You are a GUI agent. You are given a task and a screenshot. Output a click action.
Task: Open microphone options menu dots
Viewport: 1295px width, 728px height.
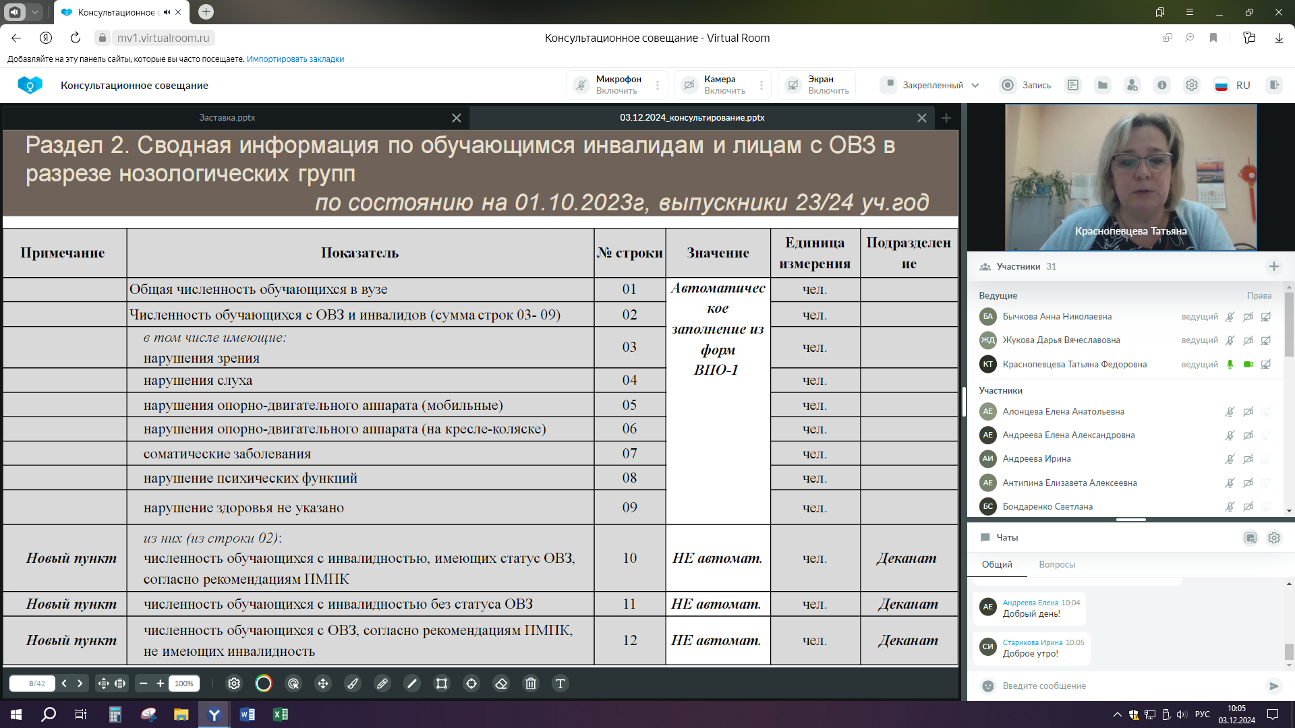point(658,85)
